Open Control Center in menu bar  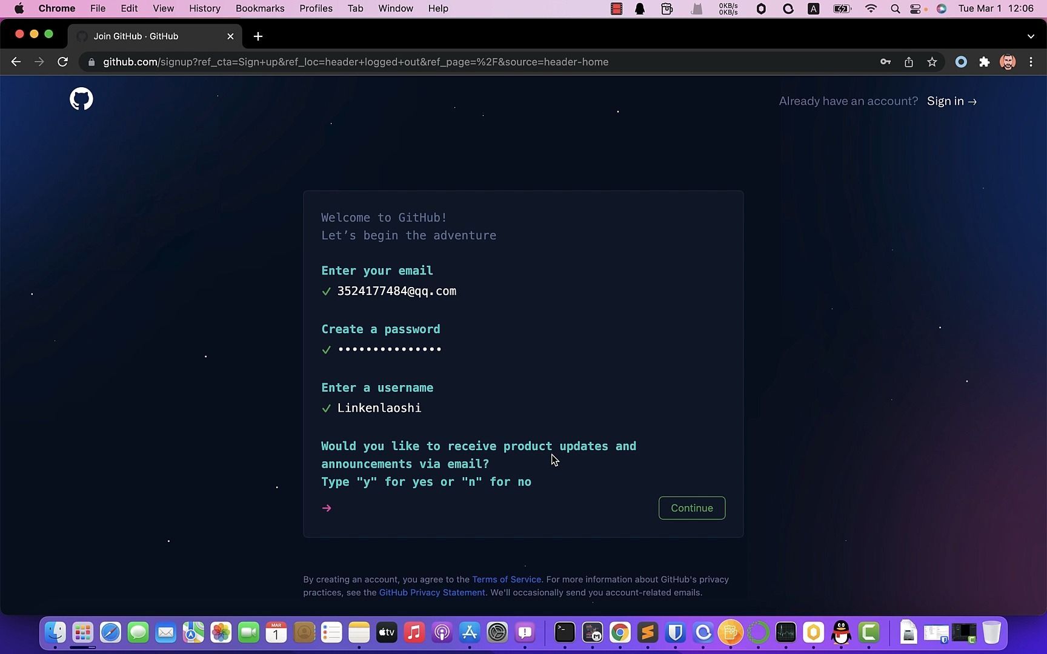pos(916,8)
